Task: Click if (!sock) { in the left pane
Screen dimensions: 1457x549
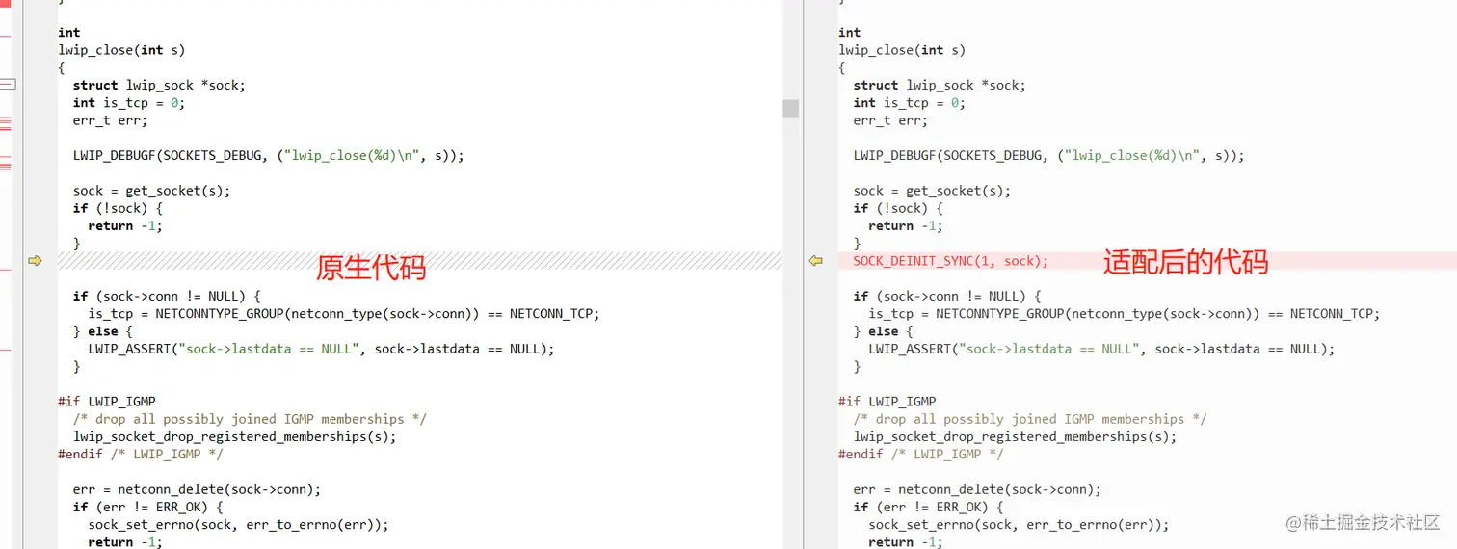Action: click(x=118, y=208)
